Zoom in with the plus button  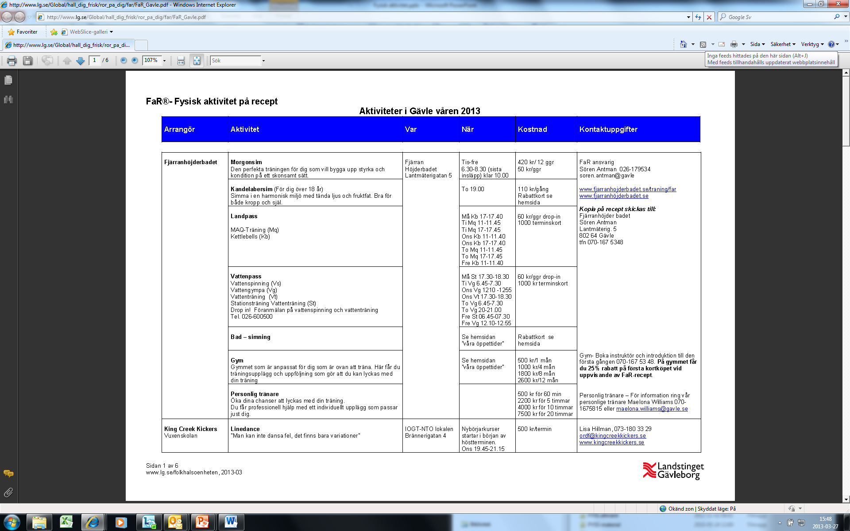[x=135, y=61]
